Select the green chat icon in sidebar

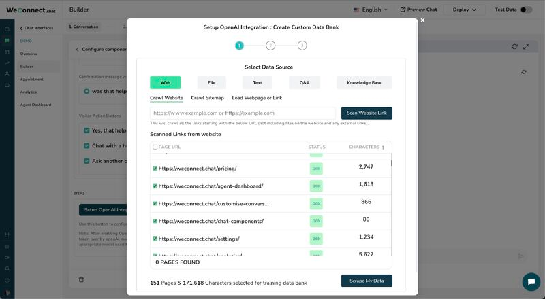pyautogui.click(x=7, y=41)
